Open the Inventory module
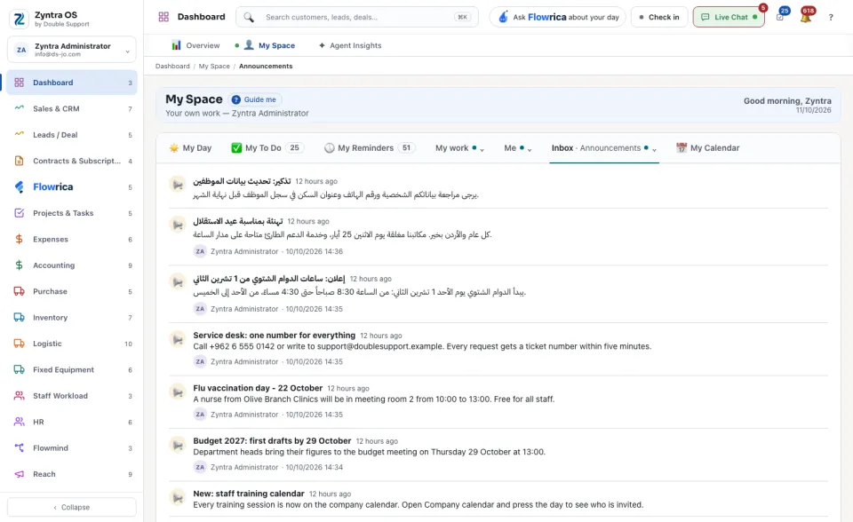 coord(72,318)
